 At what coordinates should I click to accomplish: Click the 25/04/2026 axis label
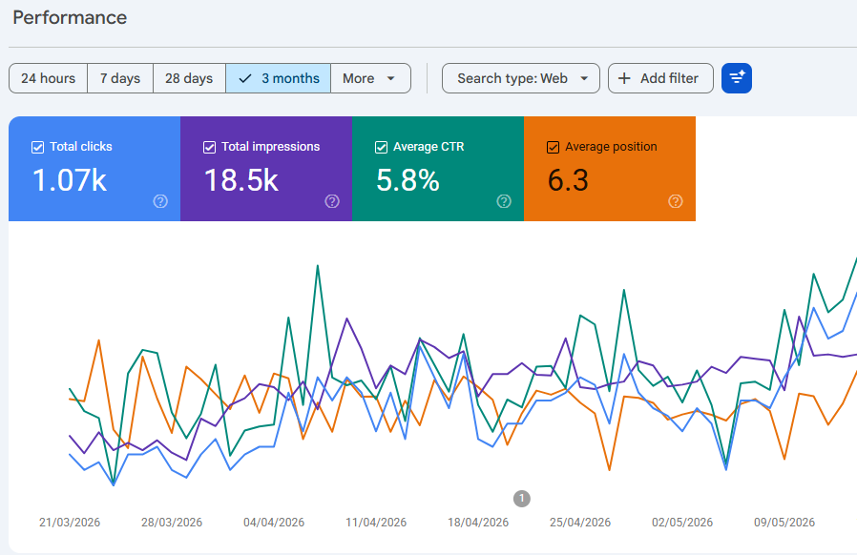(x=580, y=523)
